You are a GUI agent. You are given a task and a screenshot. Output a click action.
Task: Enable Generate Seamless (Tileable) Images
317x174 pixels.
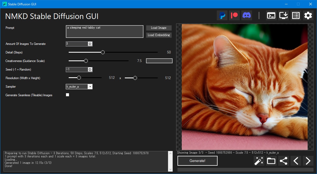(x=67, y=95)
